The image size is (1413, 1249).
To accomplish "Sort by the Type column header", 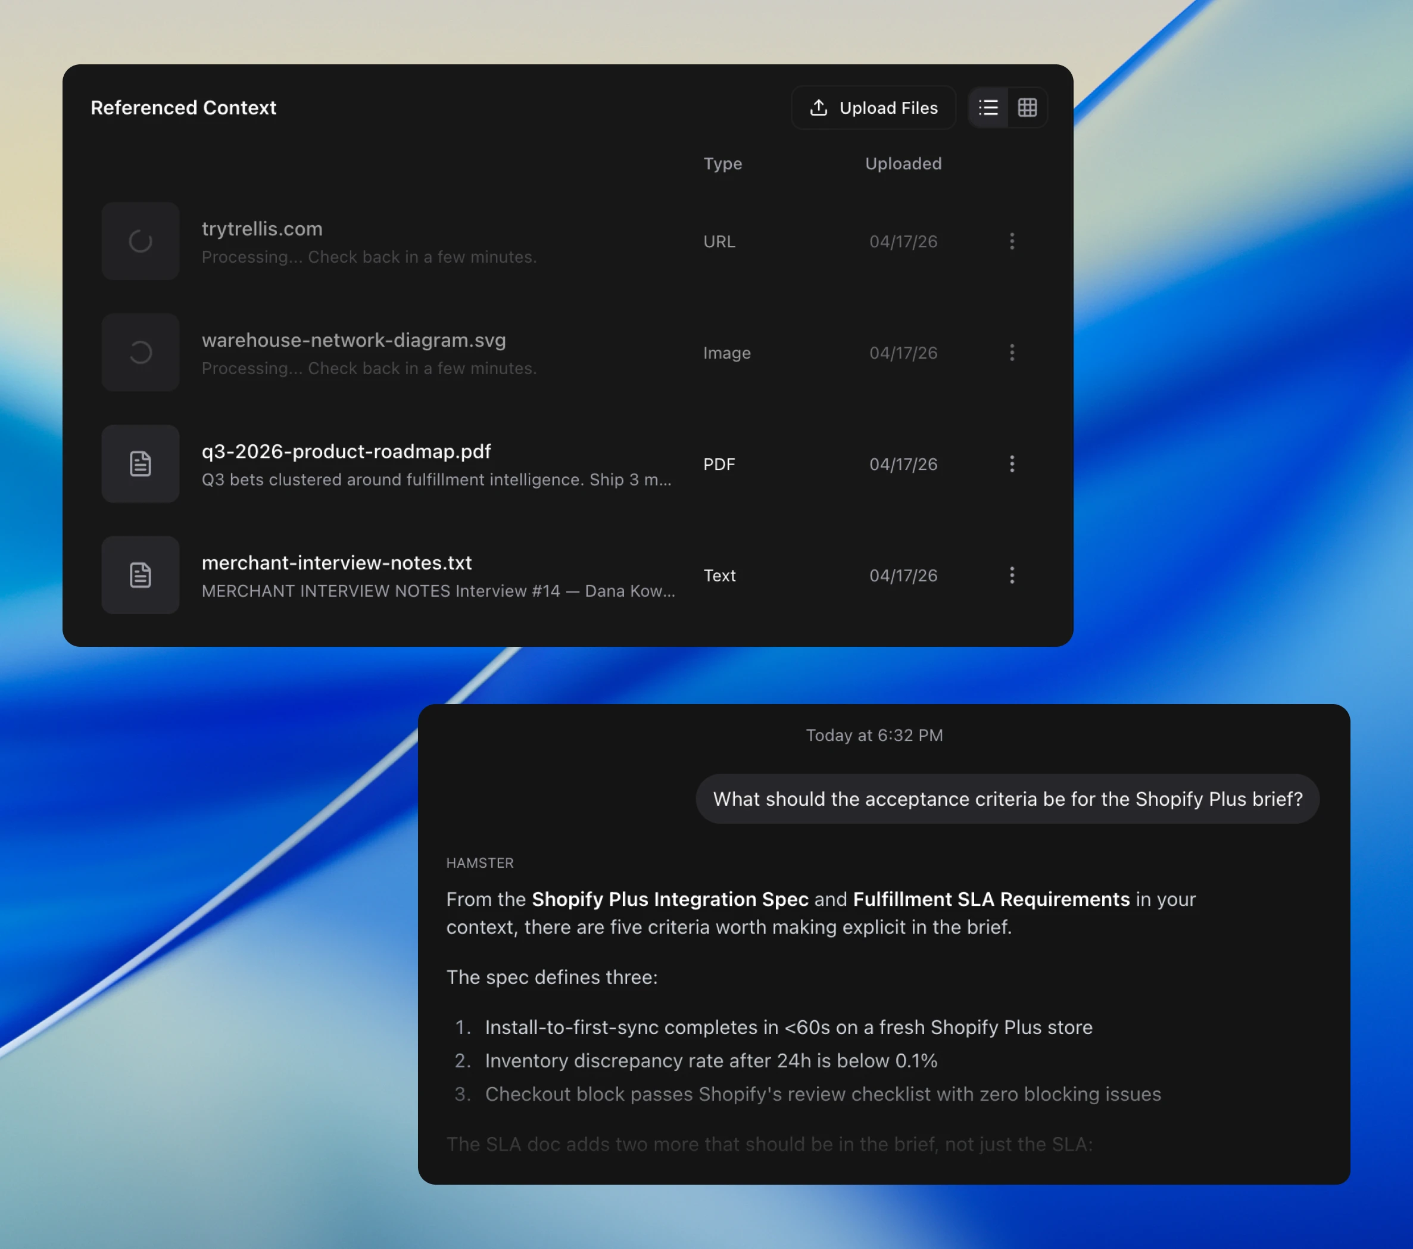I will pos(722,164).
